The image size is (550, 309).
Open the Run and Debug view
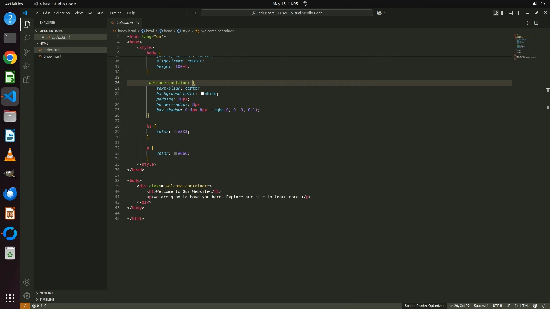(27, 66)
